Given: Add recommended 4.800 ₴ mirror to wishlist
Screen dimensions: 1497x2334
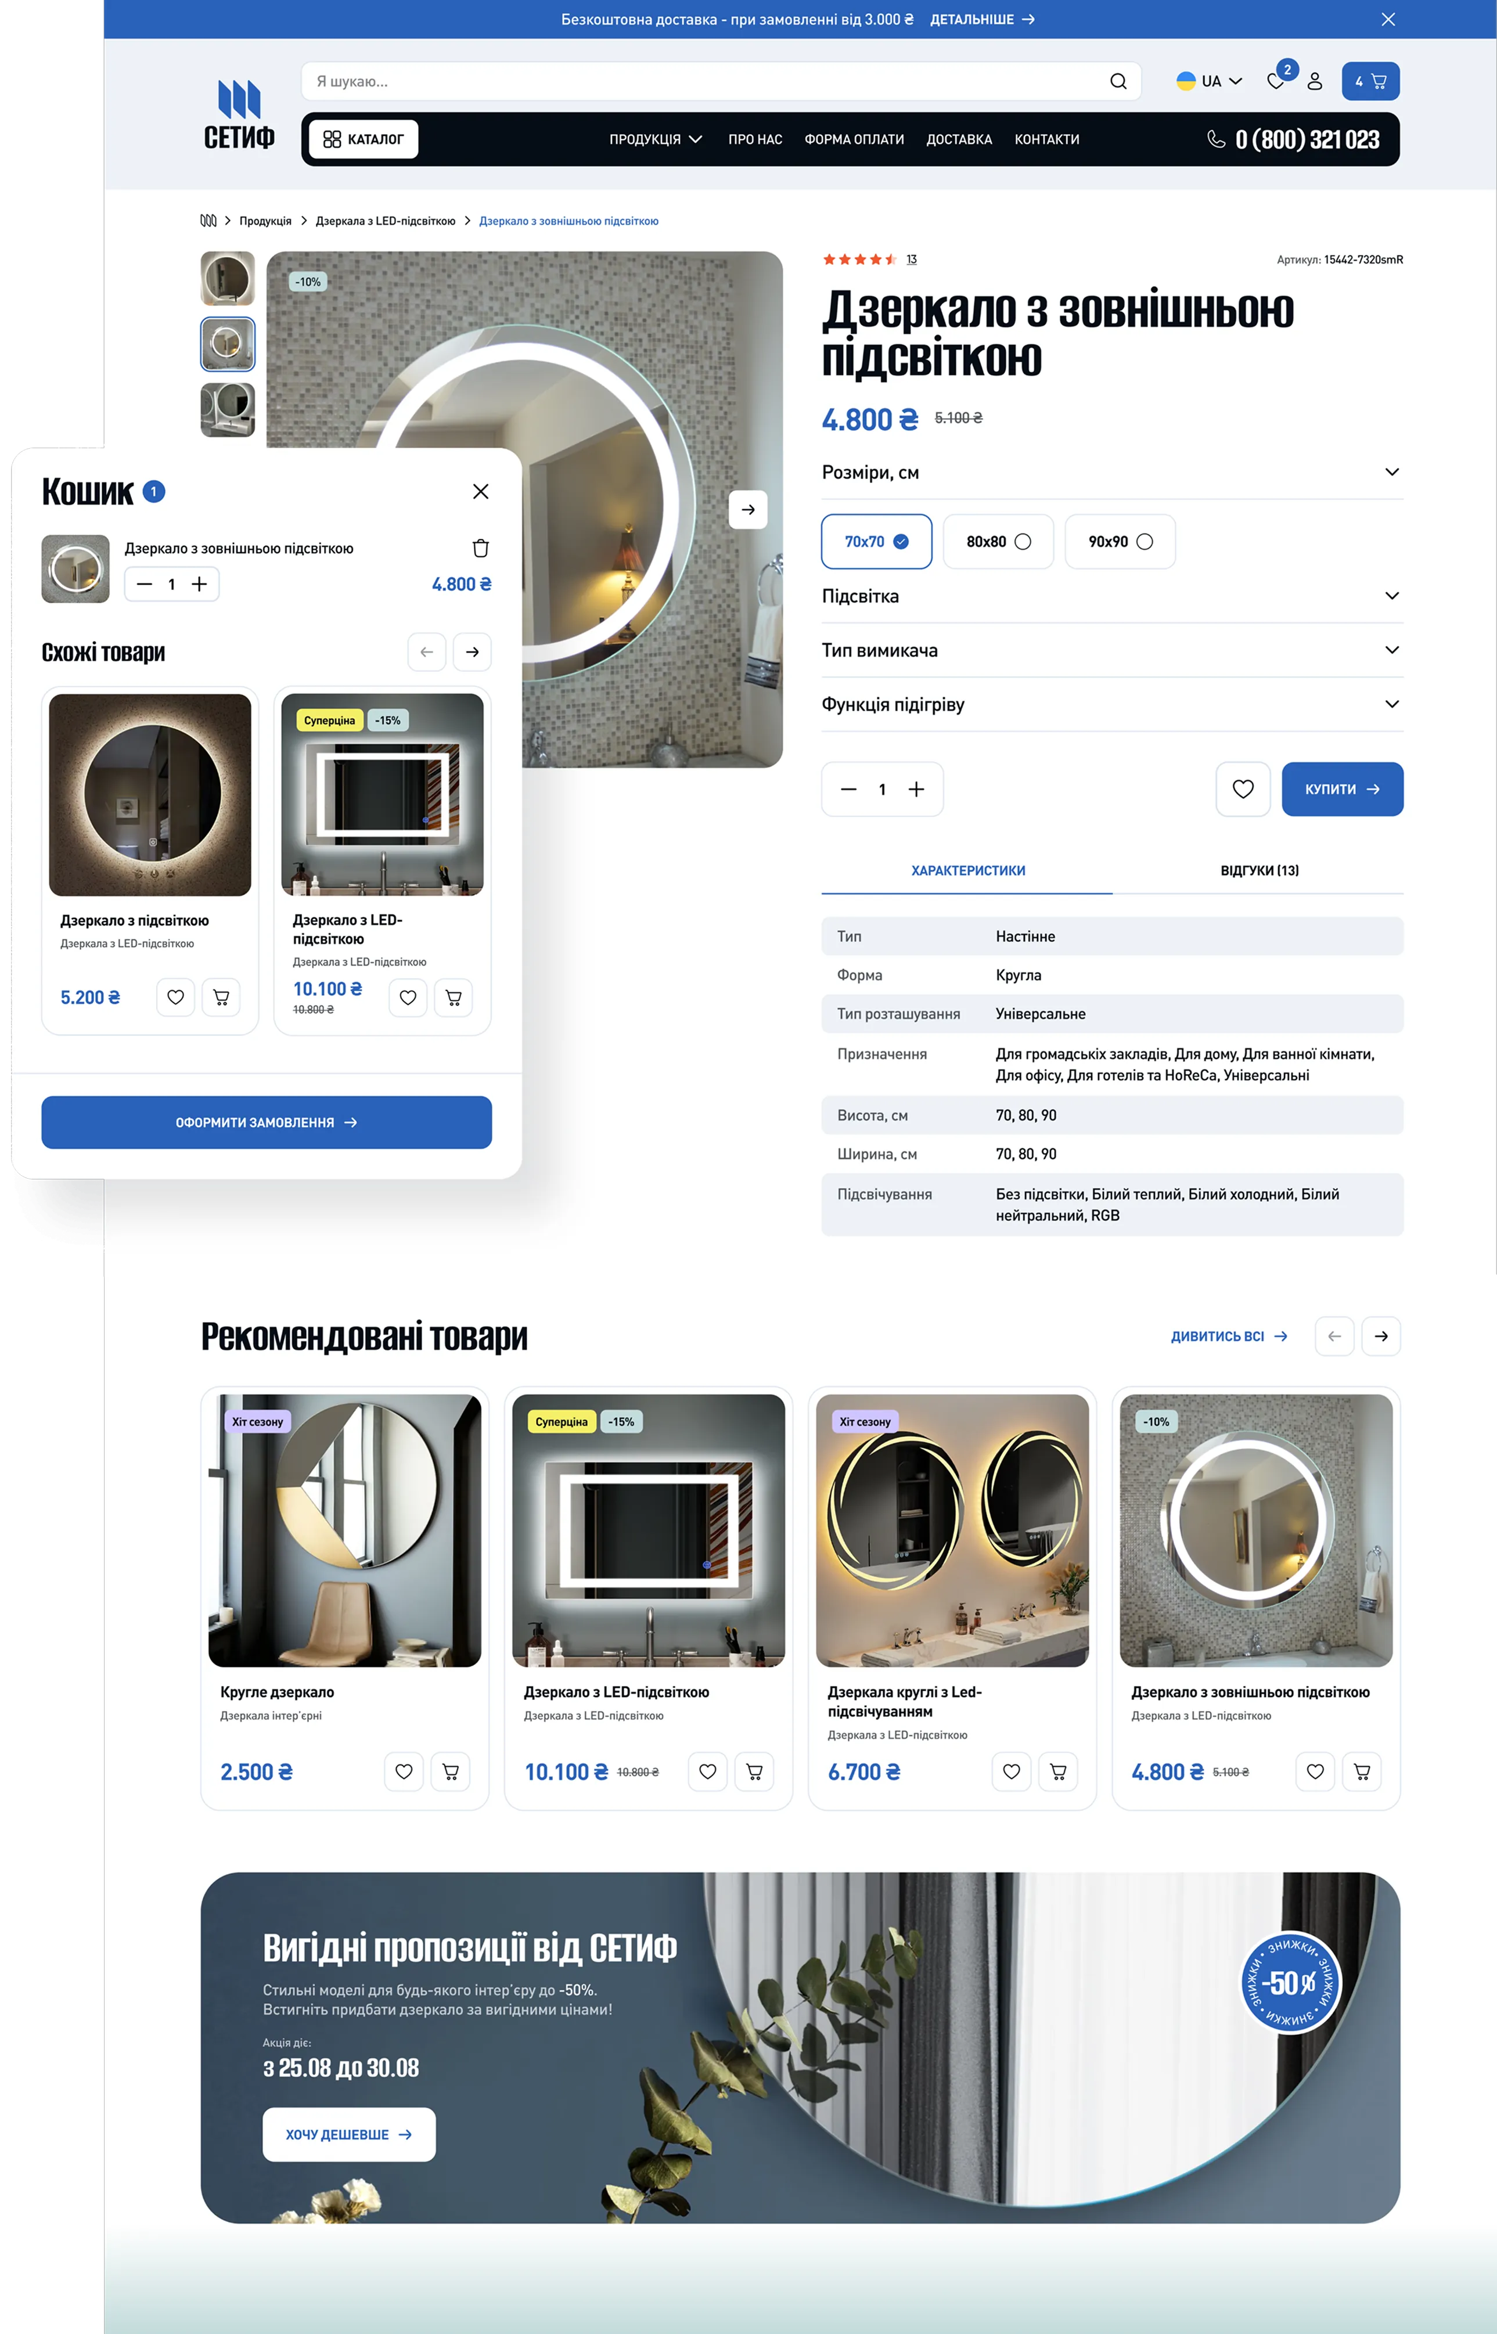Looking at the screenshot, I should click(x=1315, y=1771).
